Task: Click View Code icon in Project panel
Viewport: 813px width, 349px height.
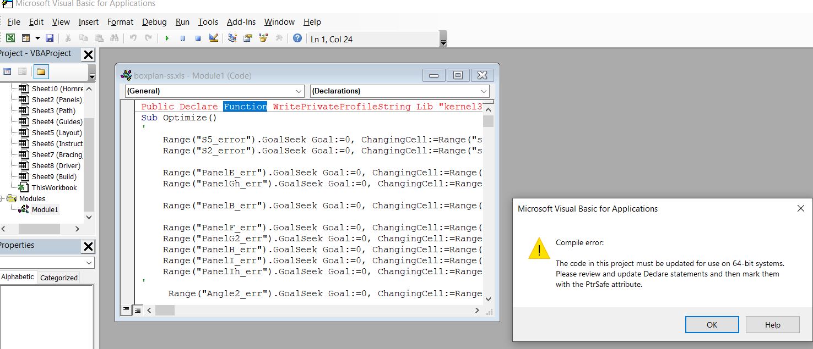Action: click(8, 71)
